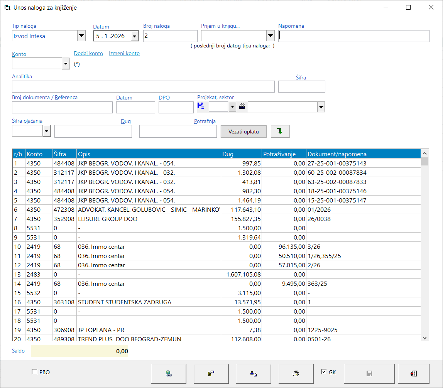This screenshot has width=443, height=388.
Task: Open the Datum date picker arrow
Action: point(134,36)
